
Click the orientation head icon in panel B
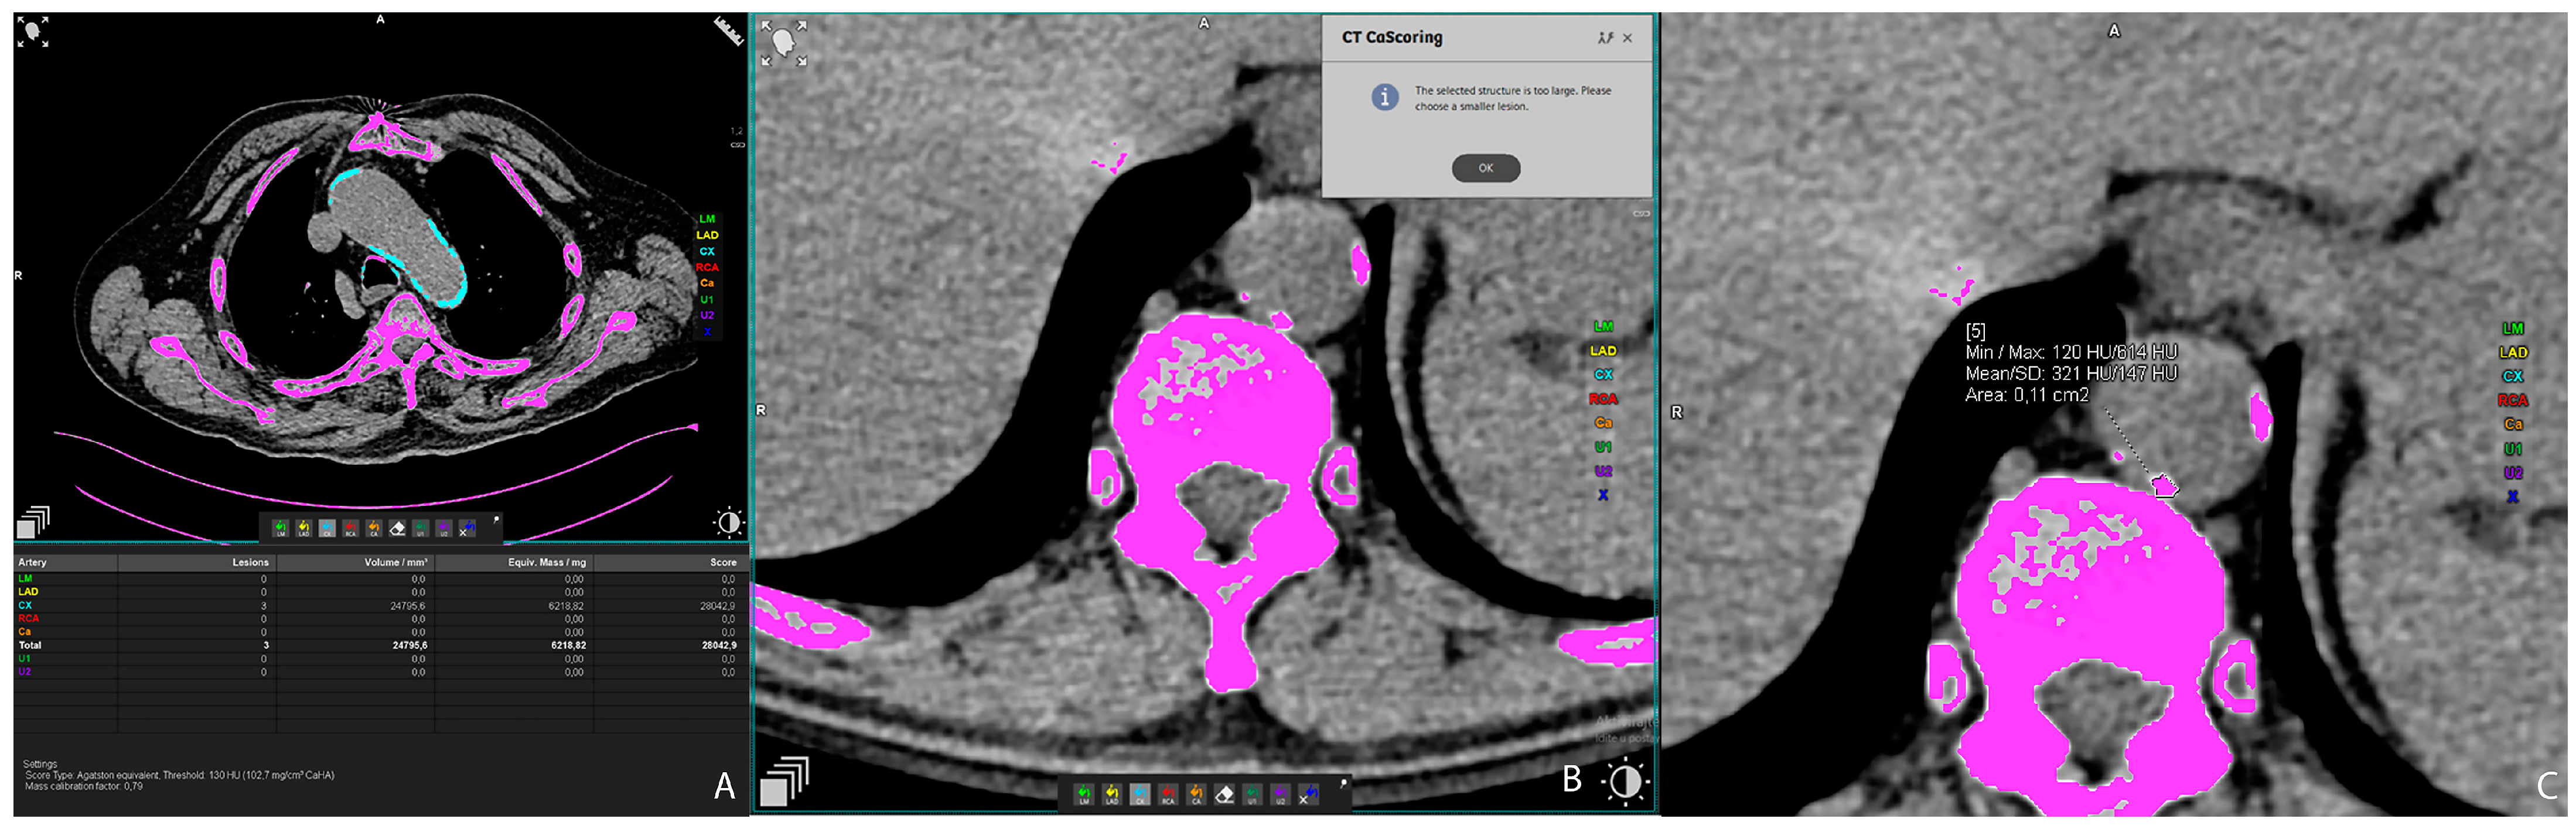(x=783, y=43)
